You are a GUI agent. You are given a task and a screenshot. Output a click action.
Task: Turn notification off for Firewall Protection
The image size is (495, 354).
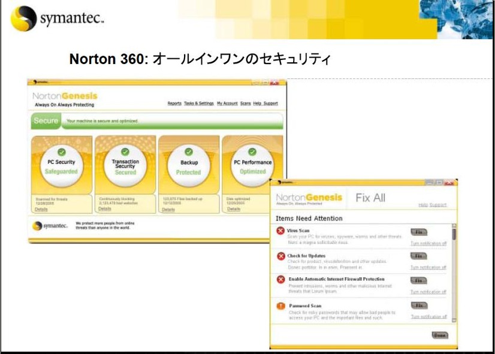428,292
